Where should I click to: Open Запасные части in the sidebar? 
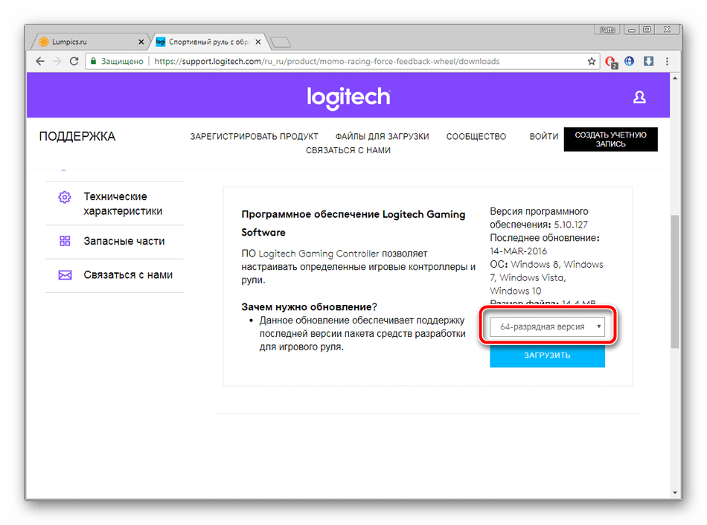click(124, 241)
